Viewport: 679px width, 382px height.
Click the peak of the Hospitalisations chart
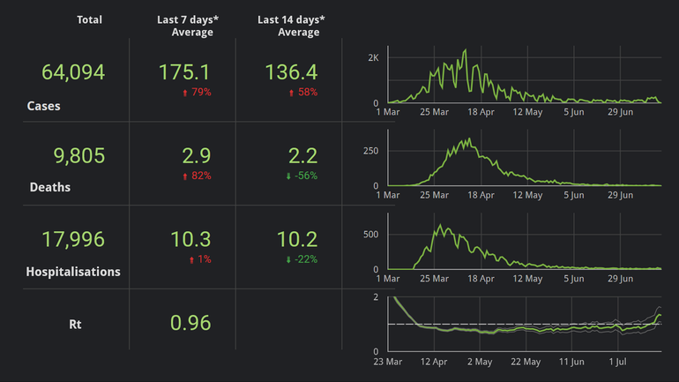click(x=438, y=227)
